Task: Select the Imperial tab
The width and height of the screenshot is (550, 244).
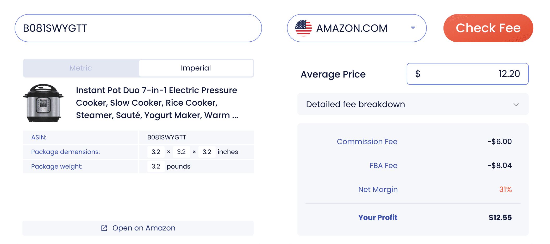Action: [x=196, y=68]
